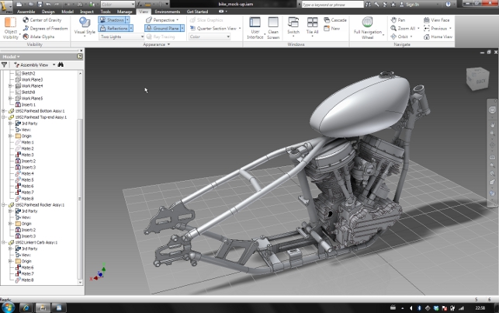
Task: Open the Assembly View dropdown
Action: tap(33, 65)
